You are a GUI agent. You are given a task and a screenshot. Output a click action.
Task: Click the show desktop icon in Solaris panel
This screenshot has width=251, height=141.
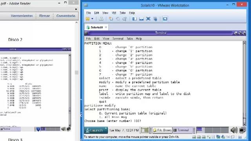click(145, 130)
